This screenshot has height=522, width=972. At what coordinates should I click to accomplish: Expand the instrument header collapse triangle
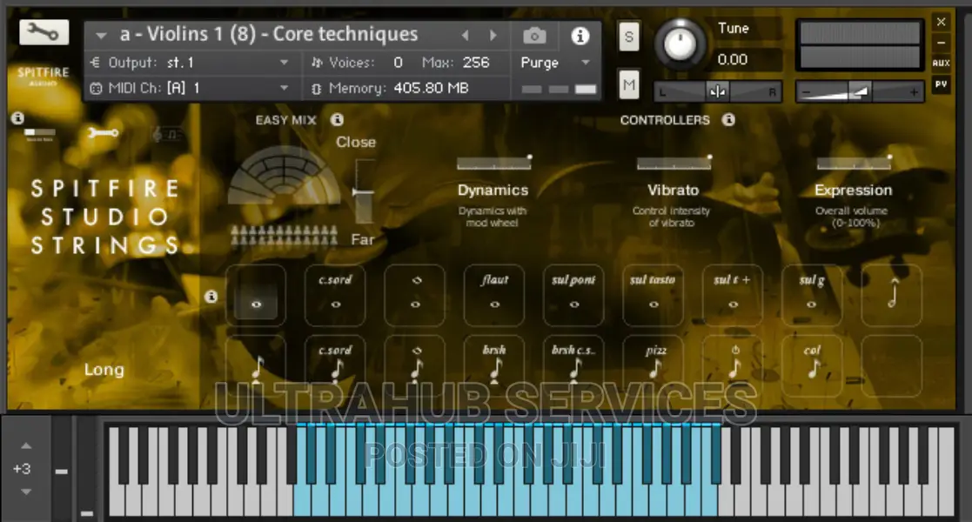pyautogui.click(x=100, y=36)
